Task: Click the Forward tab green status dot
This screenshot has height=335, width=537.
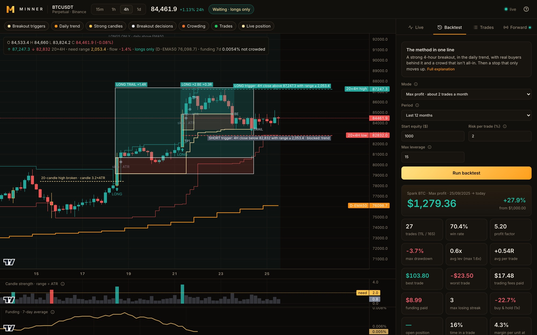Action: (530, 27)
